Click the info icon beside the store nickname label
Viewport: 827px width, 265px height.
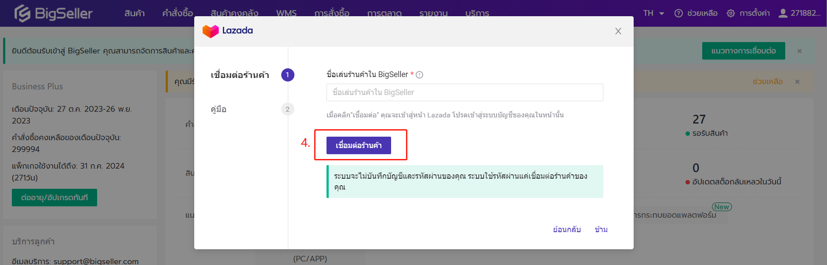pyautogui.click(x=420, y=75)
